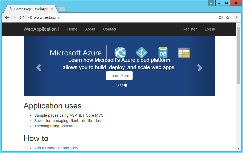
Task: Open Chrome's three-dot menu
Action: [x=236, y=18]
